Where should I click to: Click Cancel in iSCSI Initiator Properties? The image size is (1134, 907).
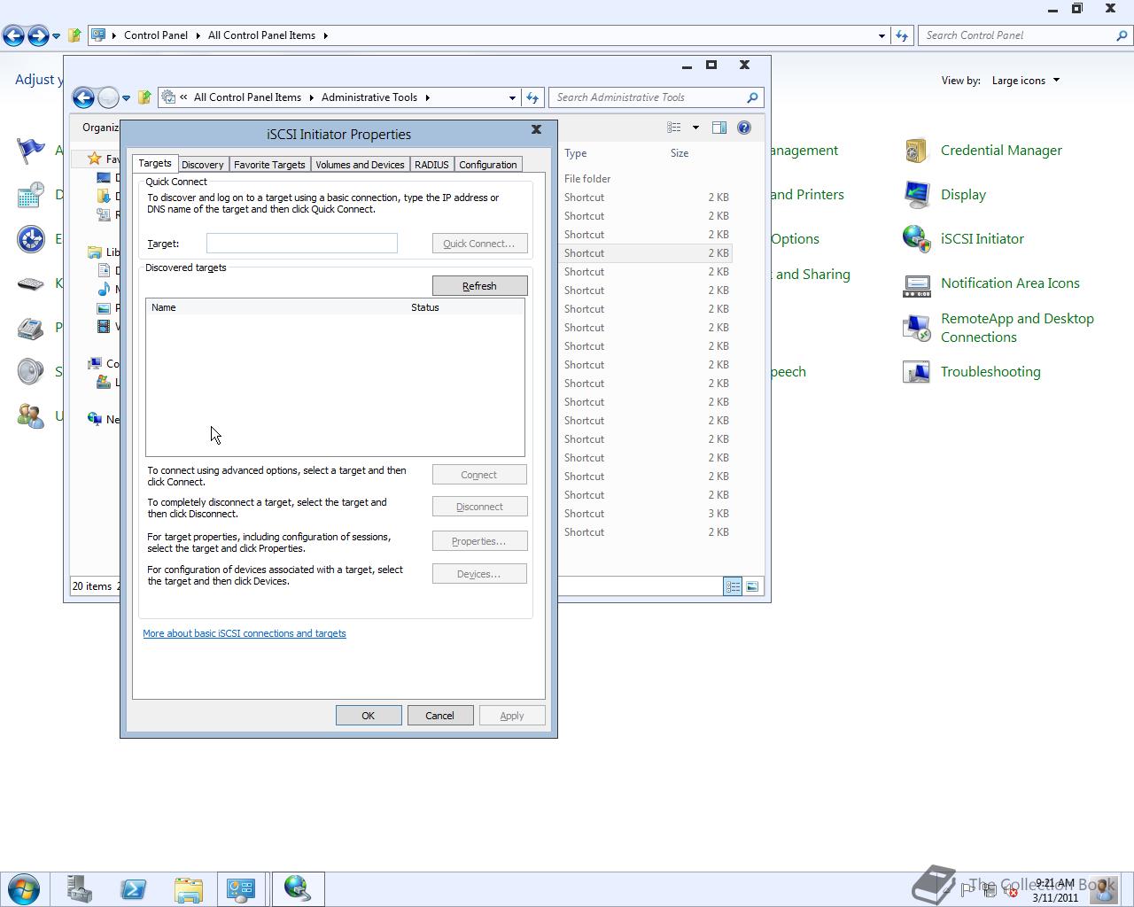click(x=439, y=716)
